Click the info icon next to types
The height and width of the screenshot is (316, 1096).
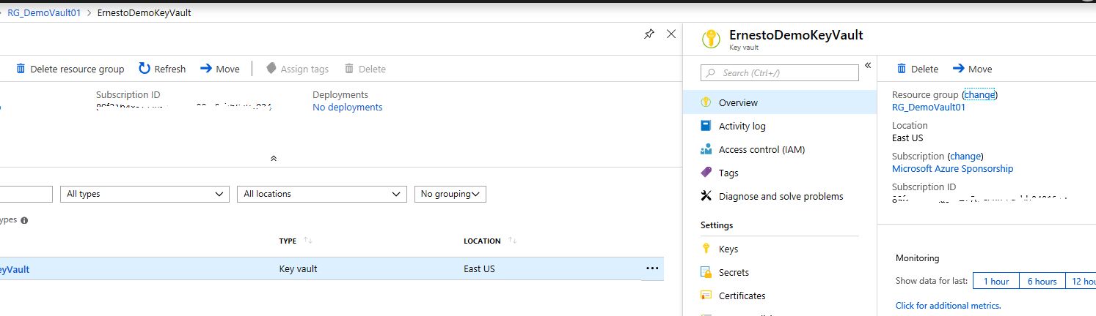pos(24,220)
